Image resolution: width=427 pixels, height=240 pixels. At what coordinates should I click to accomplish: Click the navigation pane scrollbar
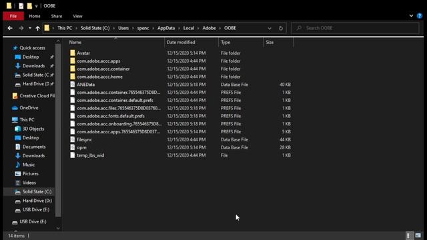pyautogui.click(x=58, y=131)
